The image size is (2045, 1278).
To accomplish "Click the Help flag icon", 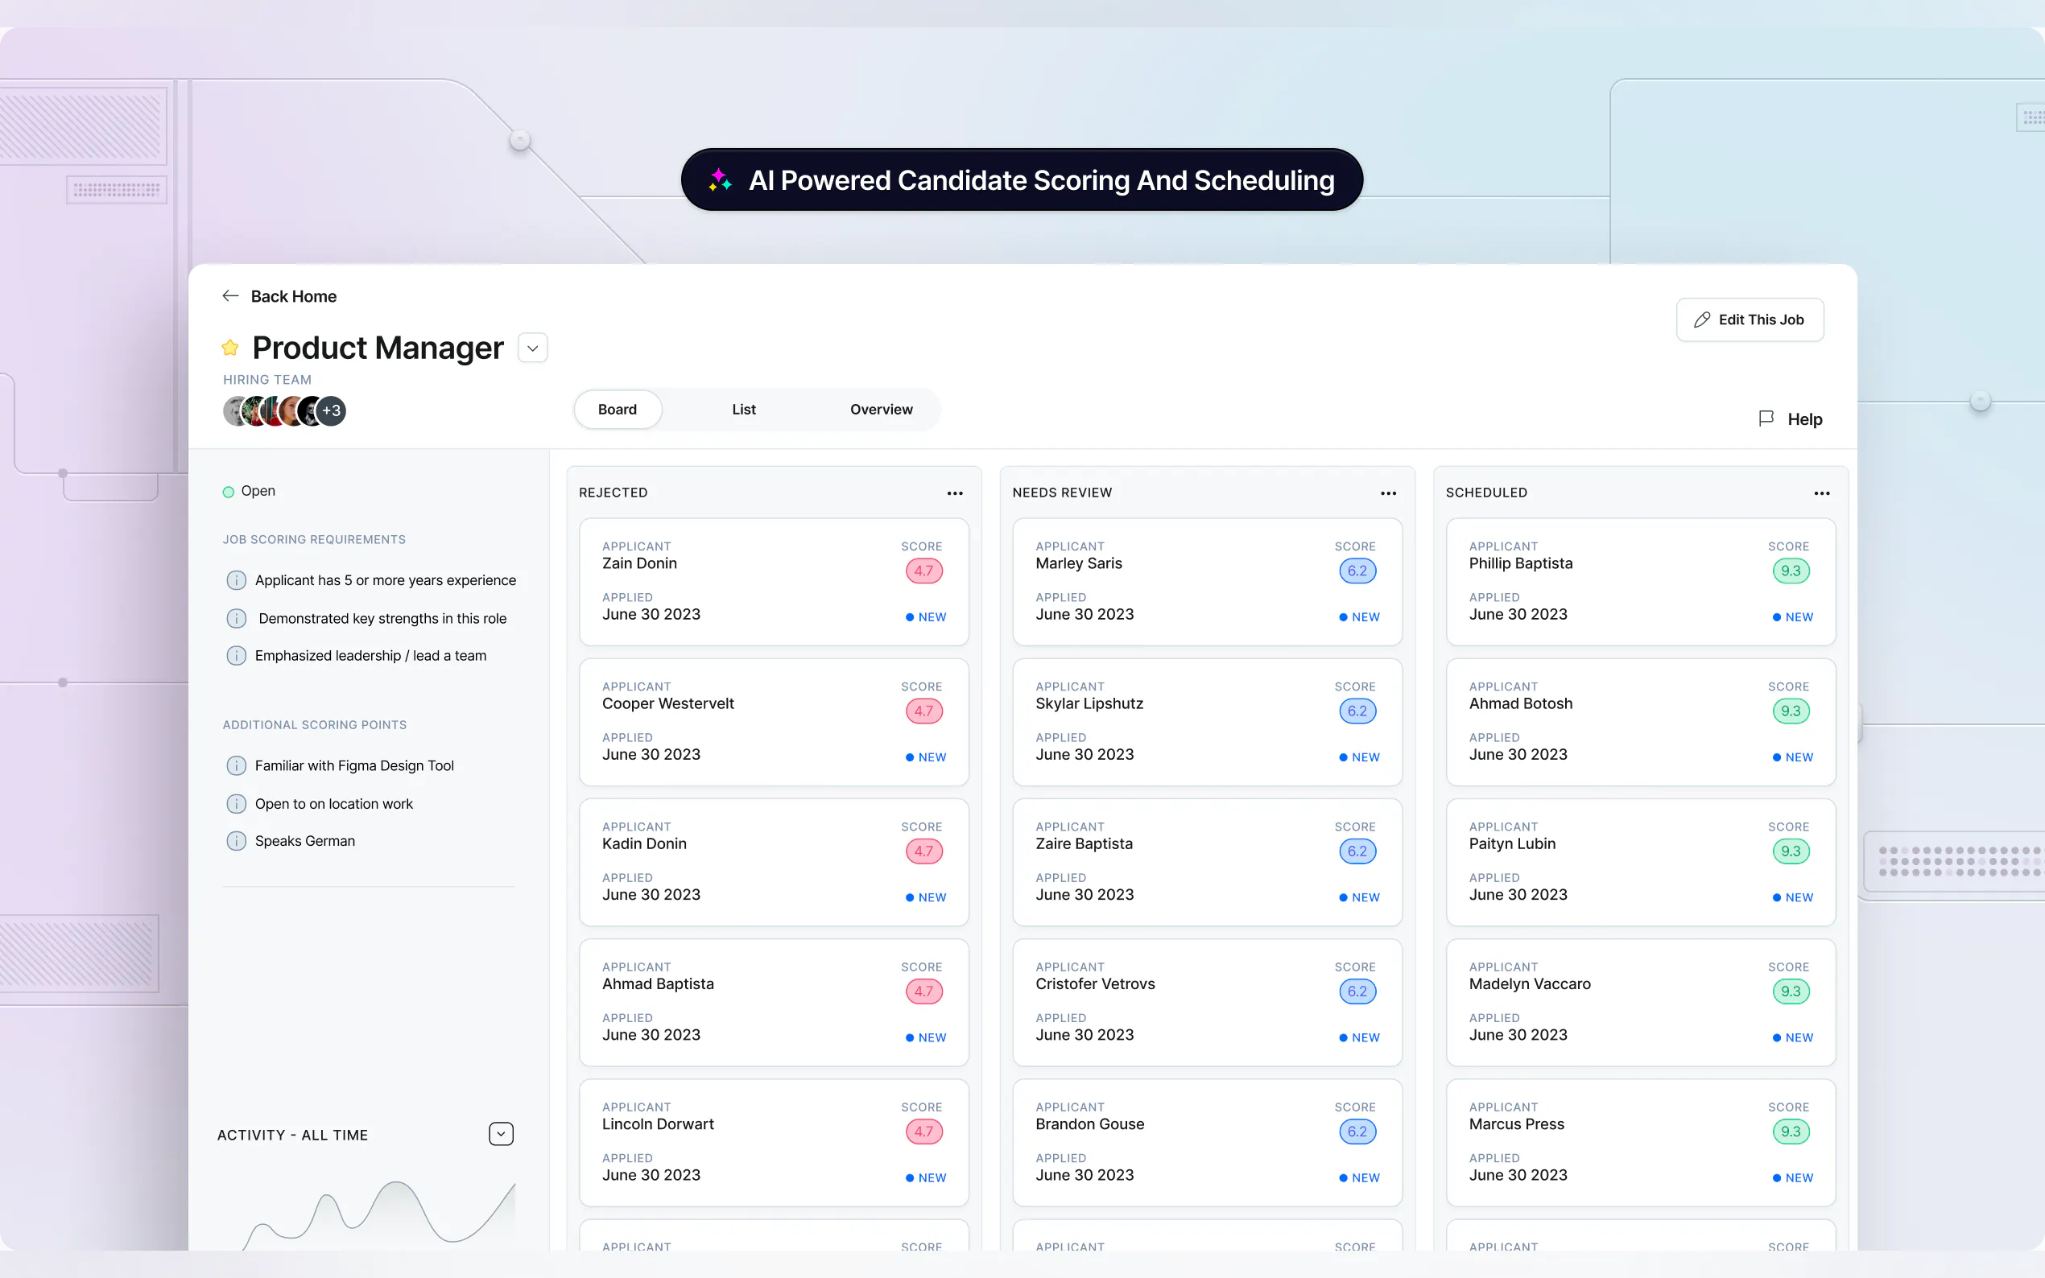I will click(1766, 418).
